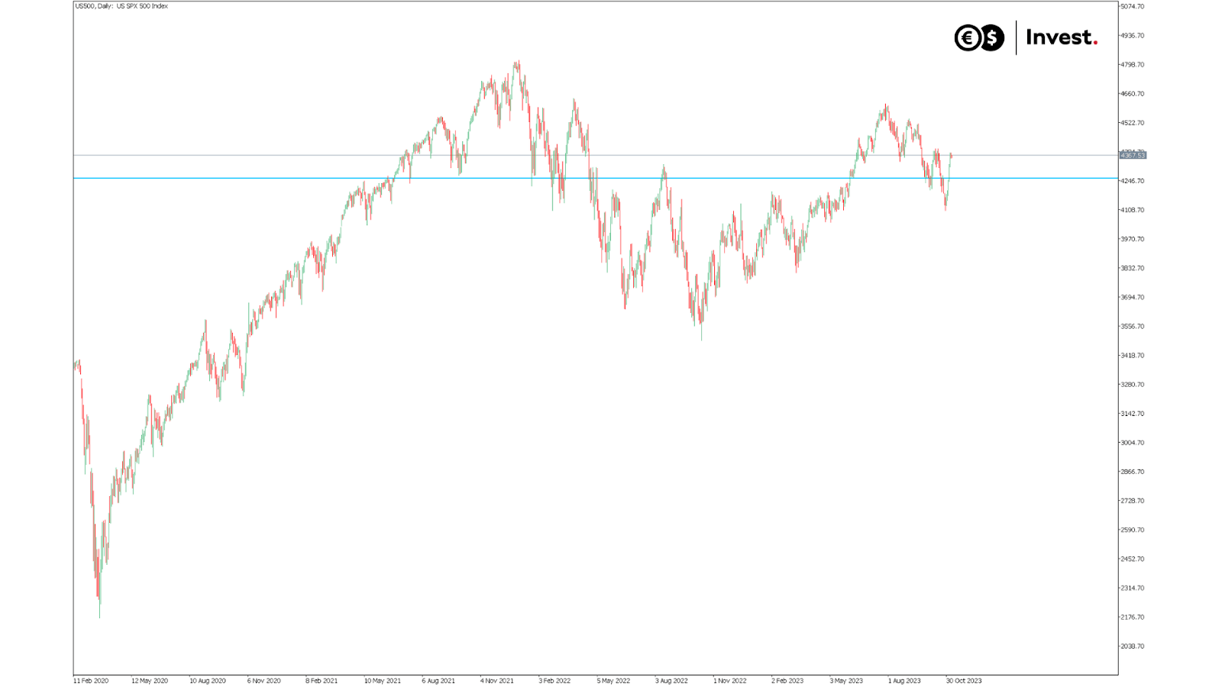This screenshot has width=1222, height=687.
Task: Click the '4 Nov 2021' date label
Action: tap(497, 680)
